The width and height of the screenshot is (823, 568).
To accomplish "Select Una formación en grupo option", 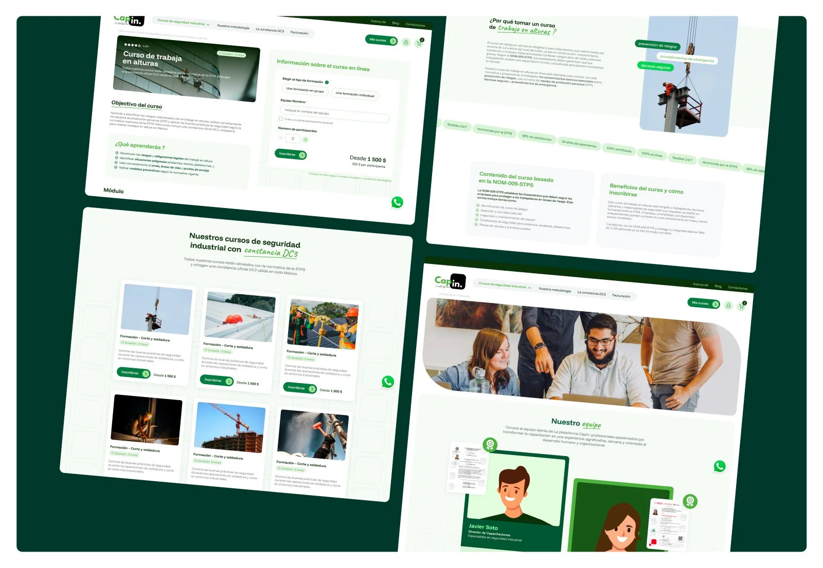I will pos(305,90).
